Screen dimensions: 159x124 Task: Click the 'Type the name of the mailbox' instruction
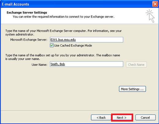click(x=63, y=57)
